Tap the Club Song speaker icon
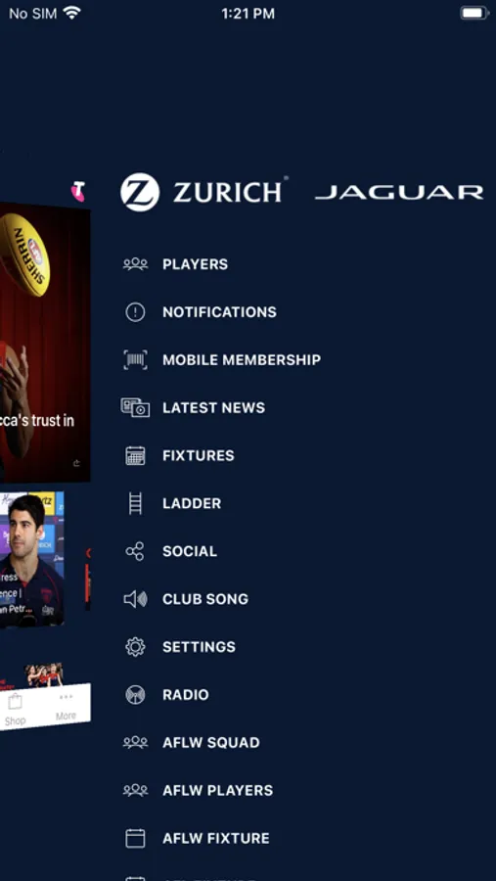The height and width of the screenshot is (881, 496). click(x=135, y=599)
